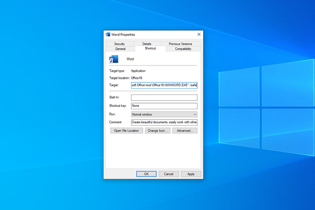The width and height of the screenshot is (315, 210).
Task: Click the large Word application icon
Action: point(114,59)
